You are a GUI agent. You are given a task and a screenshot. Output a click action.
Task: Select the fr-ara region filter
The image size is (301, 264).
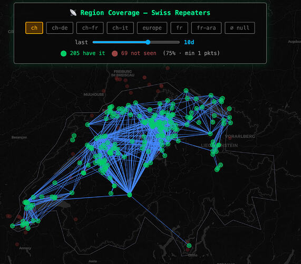pos(206,28)
